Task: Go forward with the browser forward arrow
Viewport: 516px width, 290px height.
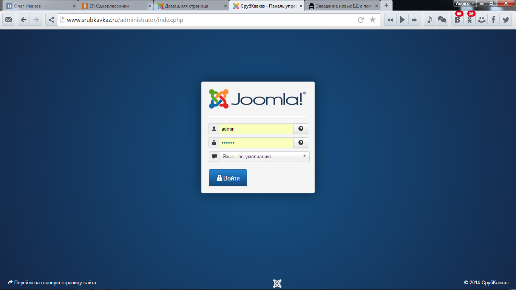Action: (x=36, y=20)
